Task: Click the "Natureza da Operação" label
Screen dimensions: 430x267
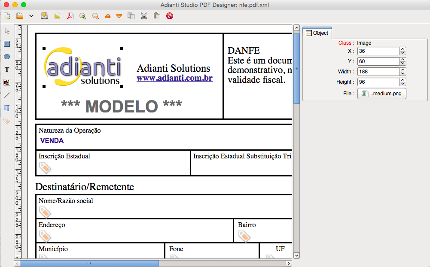Action: (70, 130)
